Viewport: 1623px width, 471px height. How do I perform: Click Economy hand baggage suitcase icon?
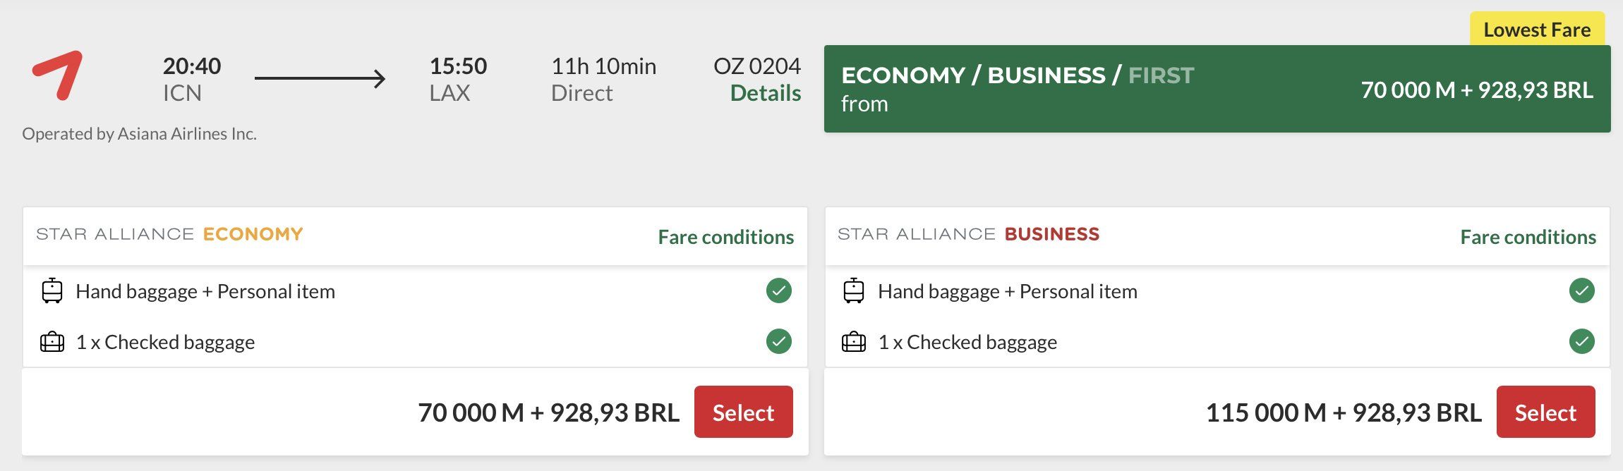pos(52,290)
